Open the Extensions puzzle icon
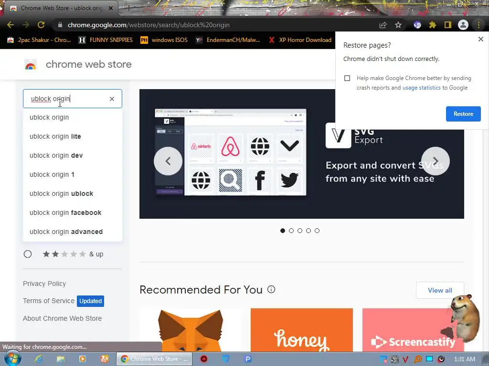The width and height of the screenshot is (489, 366). pos(433,25)
